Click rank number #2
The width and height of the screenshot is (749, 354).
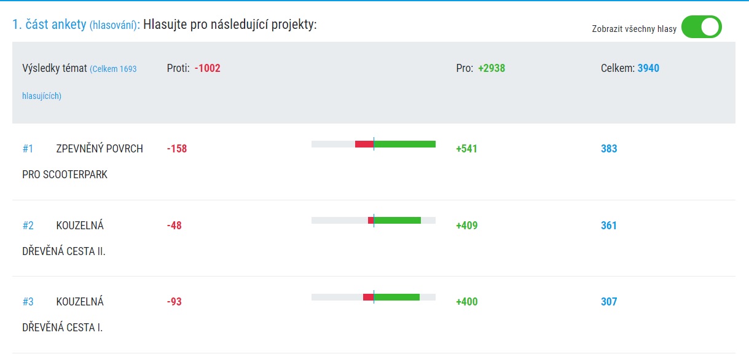point(28,226)
